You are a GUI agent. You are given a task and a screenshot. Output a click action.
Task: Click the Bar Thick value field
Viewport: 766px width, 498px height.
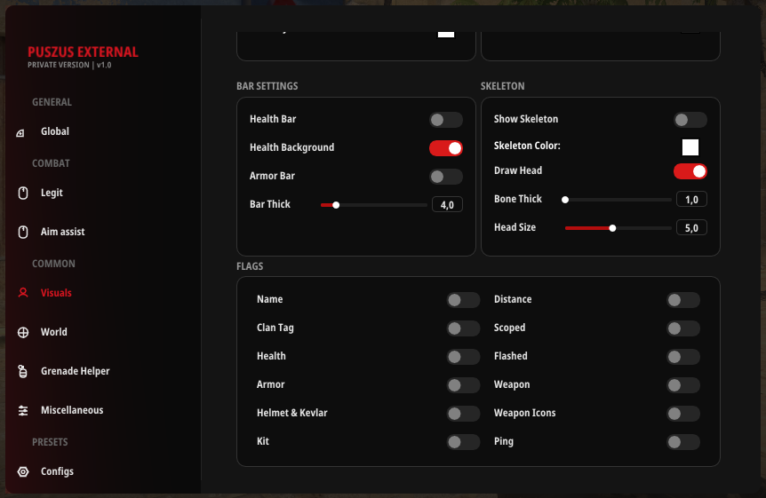tap(447, 205)
